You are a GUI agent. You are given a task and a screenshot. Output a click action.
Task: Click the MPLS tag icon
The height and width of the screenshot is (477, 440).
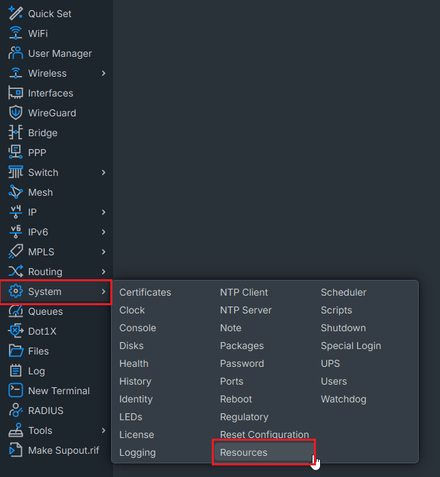pos(16,252)
